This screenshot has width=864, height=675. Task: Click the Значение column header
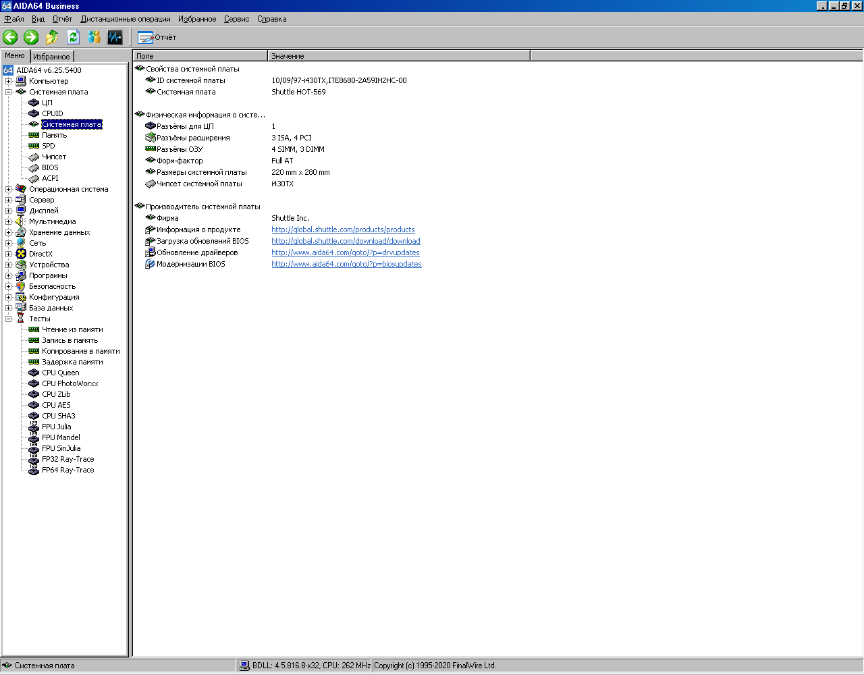pyautogui.click(x=399, y=56)
